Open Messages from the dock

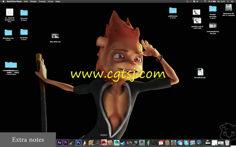180,143
